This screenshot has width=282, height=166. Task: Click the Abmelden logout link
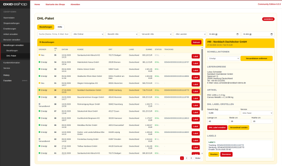tap(75, 4)
